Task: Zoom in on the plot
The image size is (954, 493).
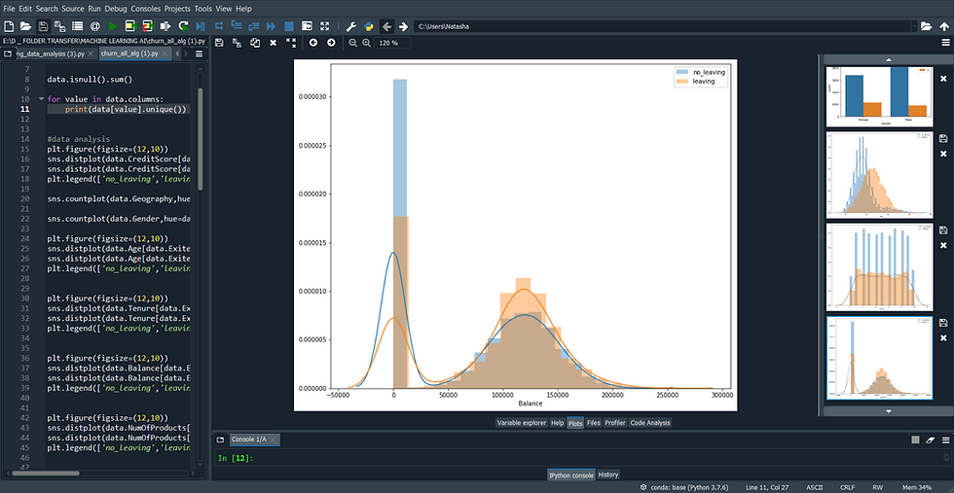Action: [x=366, y=43]
